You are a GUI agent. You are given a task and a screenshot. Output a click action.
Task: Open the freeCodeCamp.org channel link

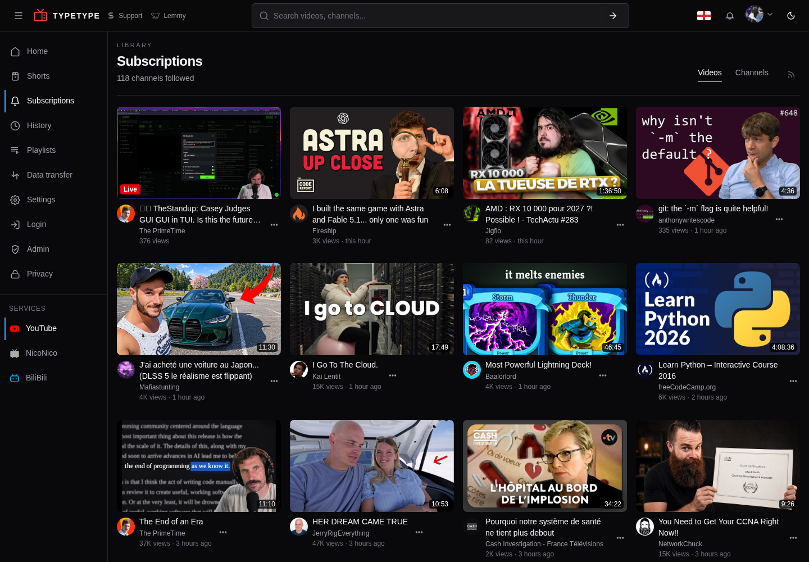[687, 387]
